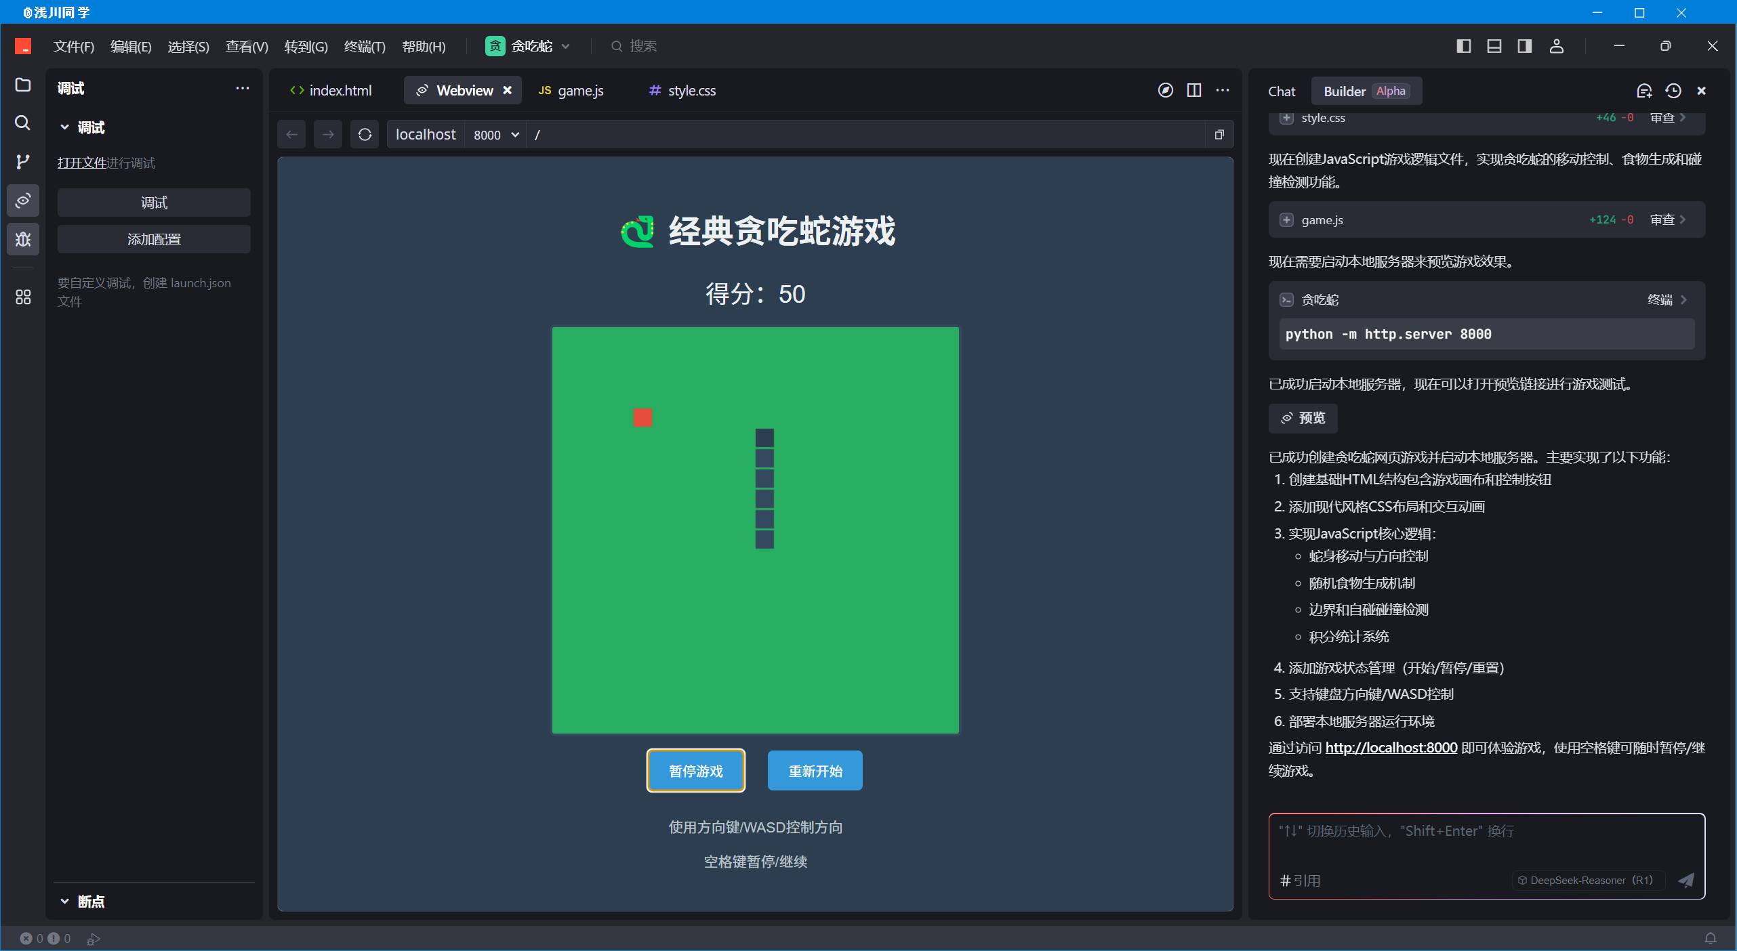Switch to the Chat tab
The image size is (1737, 951).
1282,91
